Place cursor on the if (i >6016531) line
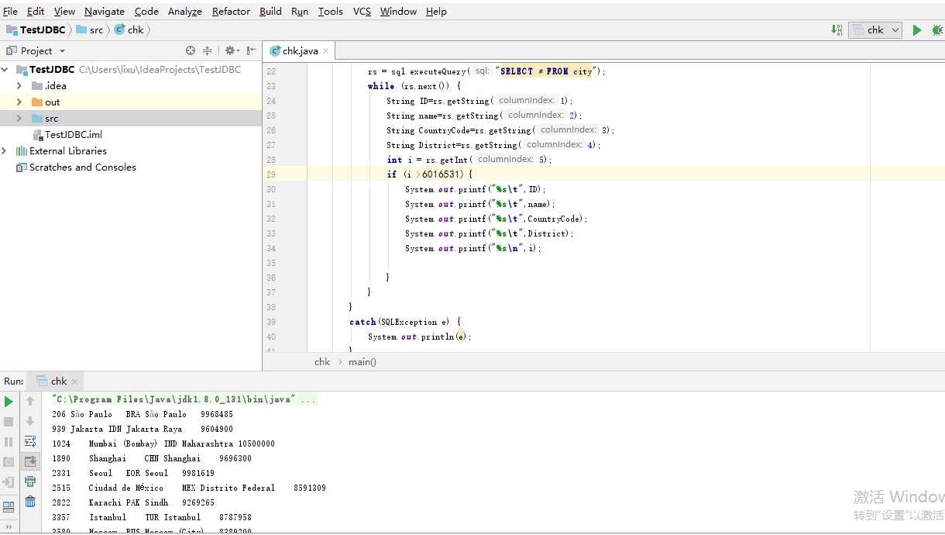The image size is (945, 535). point(430,174)
